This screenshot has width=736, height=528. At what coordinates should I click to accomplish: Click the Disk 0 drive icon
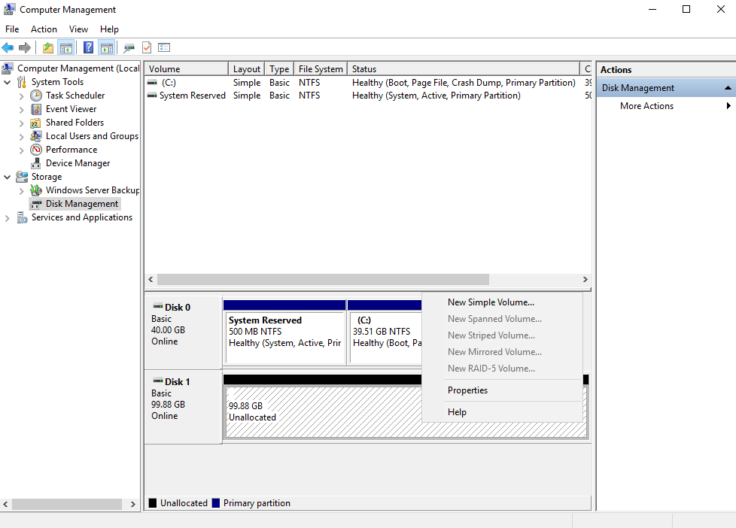point(158,306)
